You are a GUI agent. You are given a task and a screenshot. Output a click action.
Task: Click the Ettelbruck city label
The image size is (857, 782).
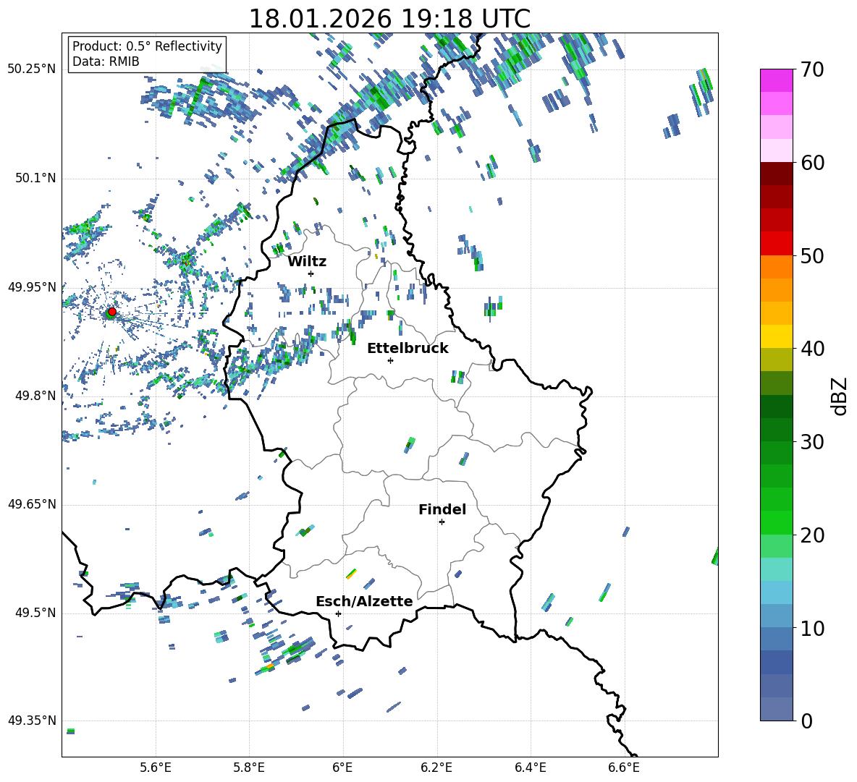(x=408, y=349)
